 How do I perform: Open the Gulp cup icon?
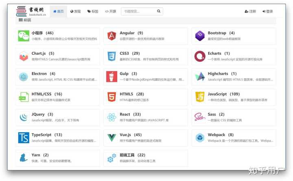112,77
